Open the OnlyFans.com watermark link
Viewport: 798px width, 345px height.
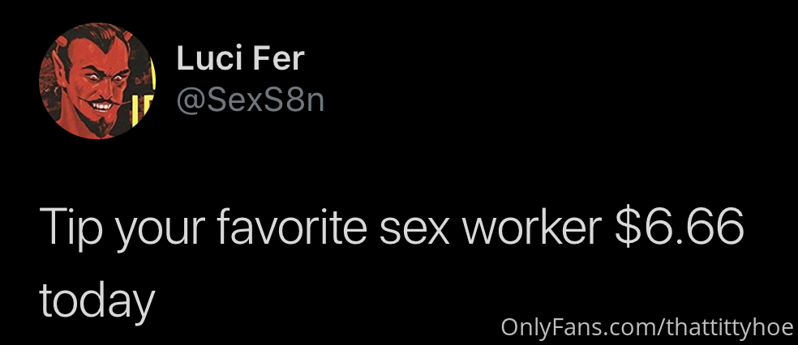pos(646,326)
